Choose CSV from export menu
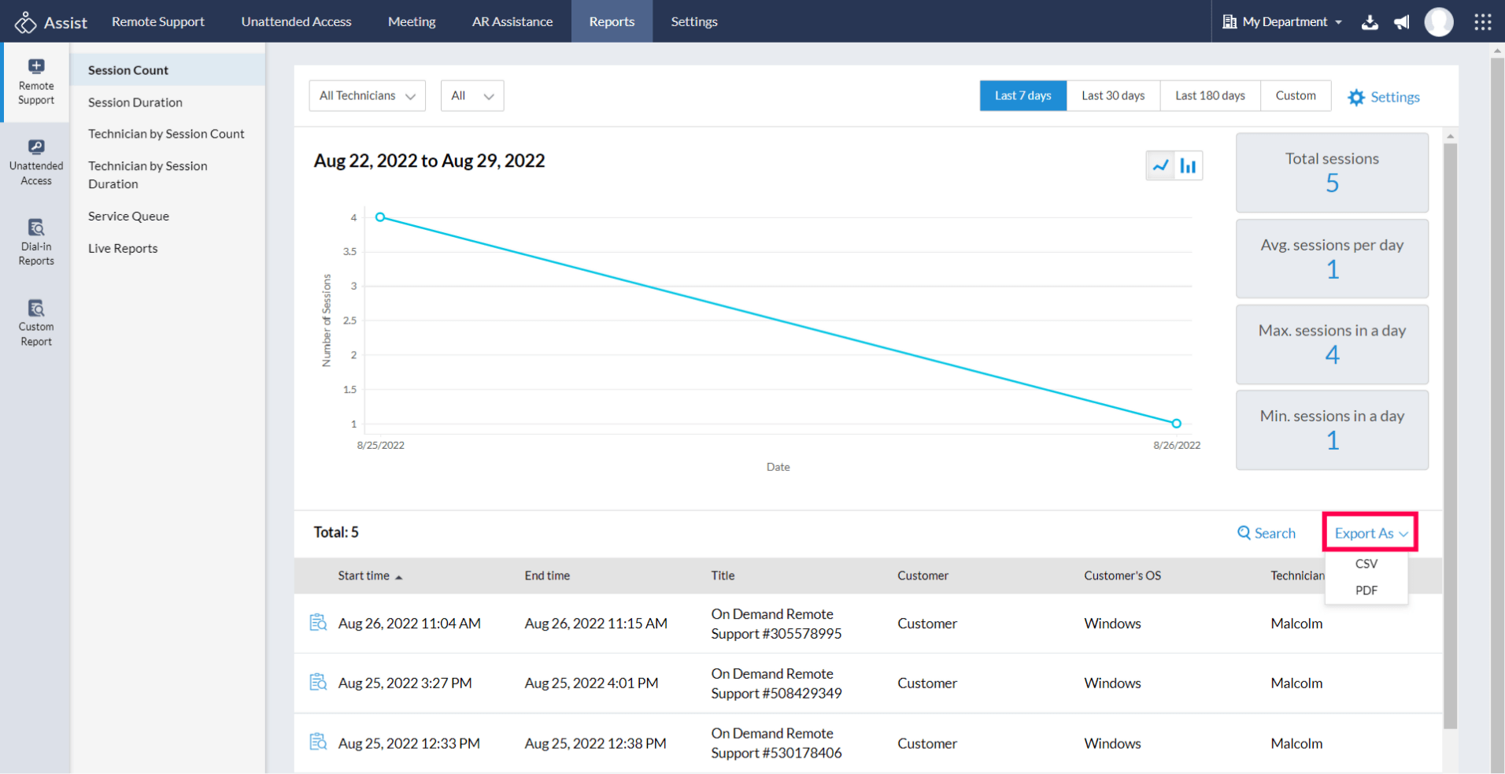1505x774 pixels. coord(1366,564)
